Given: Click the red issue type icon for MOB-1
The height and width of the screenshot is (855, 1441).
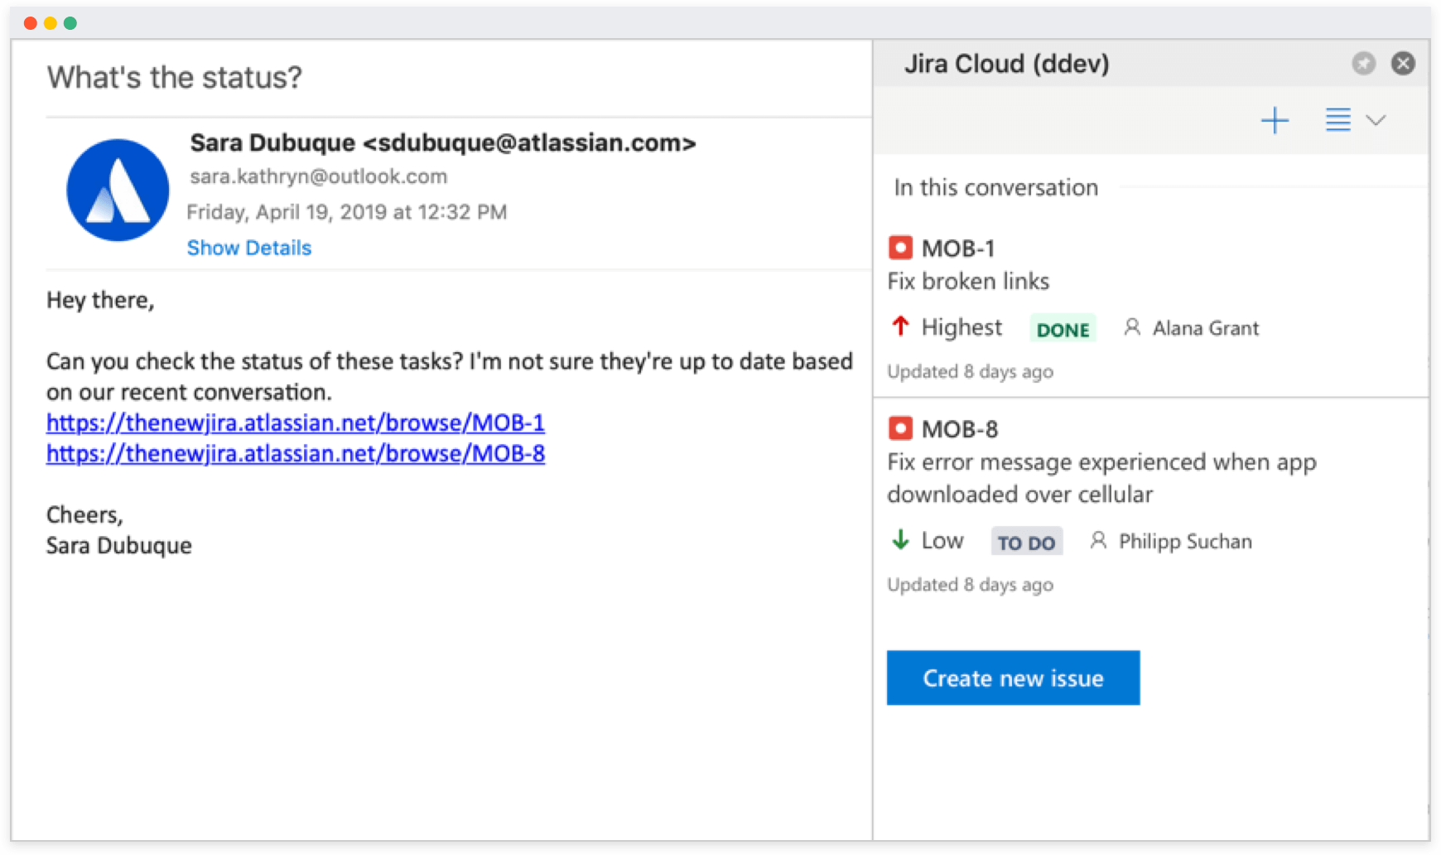Looking at the screenshot, I should click(899, 247).
